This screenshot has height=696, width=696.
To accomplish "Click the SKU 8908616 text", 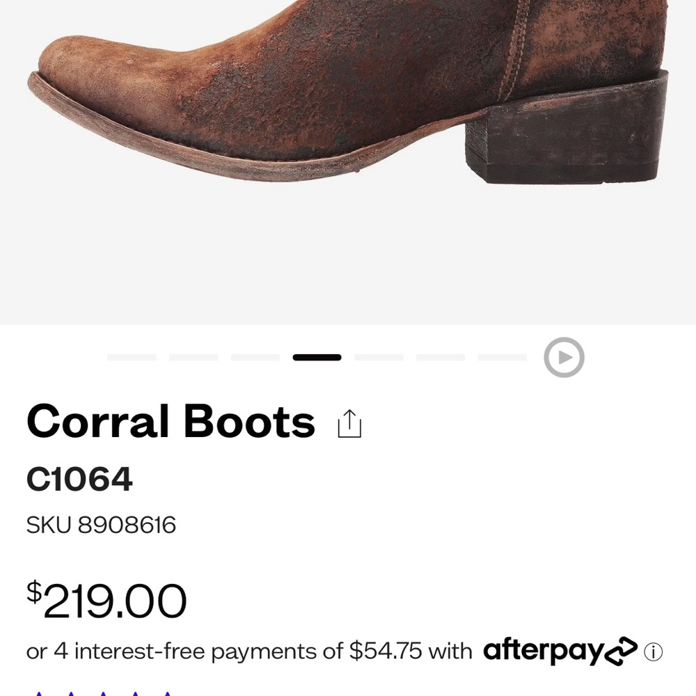I will pos(100,525).
